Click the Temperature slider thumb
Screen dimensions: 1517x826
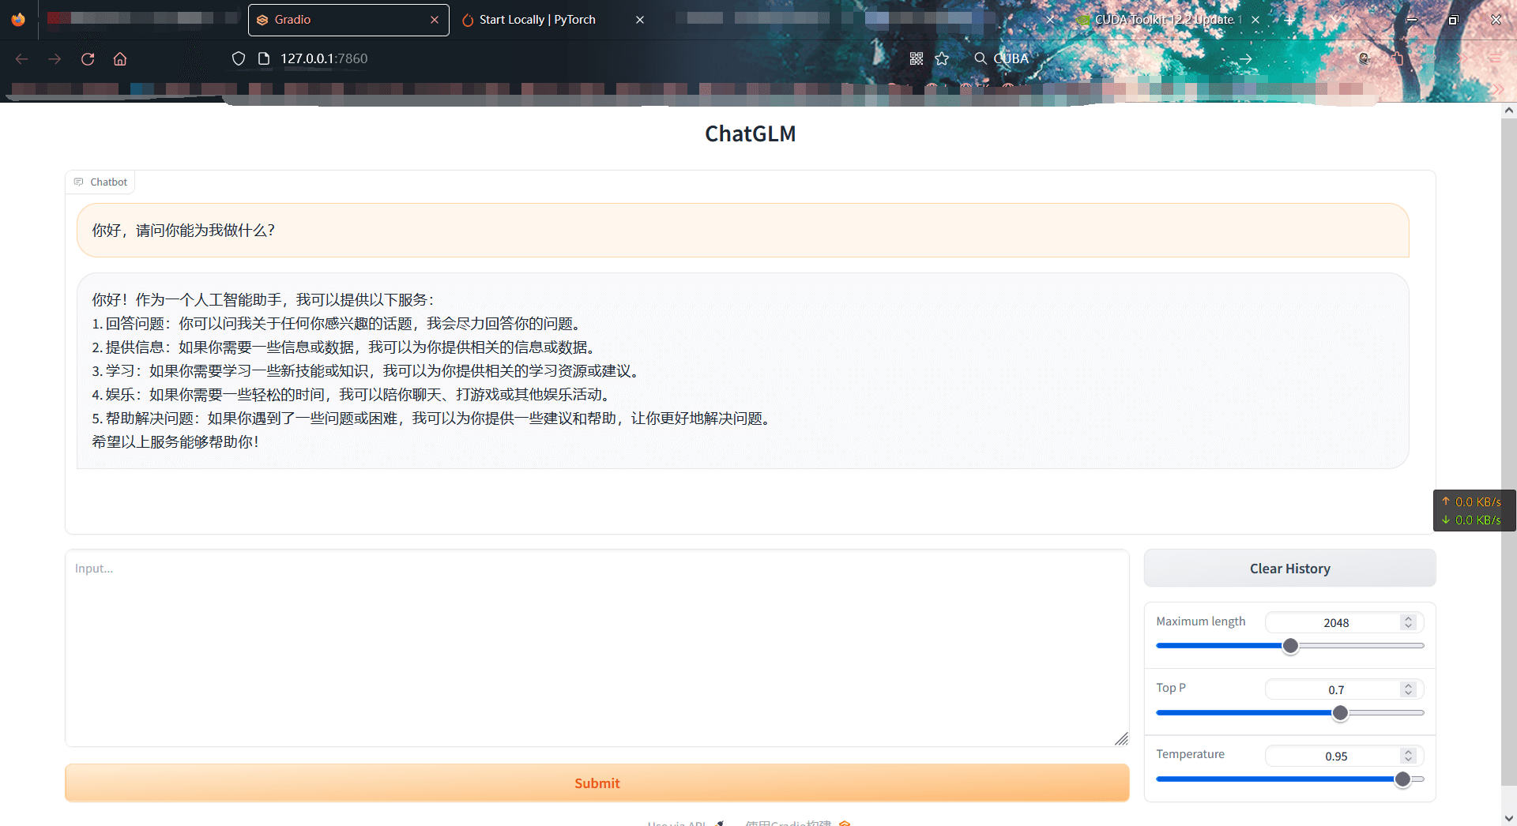(1402, 779)
